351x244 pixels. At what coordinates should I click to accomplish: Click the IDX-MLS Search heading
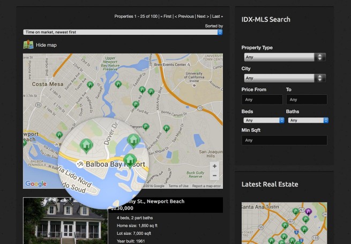coord(266,19)
